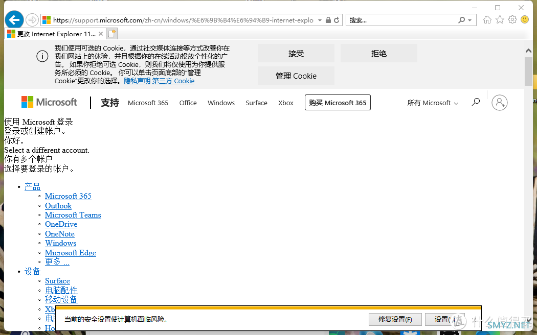This screenshot has width=537, height=335.
Task: Click '使用 Microsoft 登录' text
Action: [38, 122]
